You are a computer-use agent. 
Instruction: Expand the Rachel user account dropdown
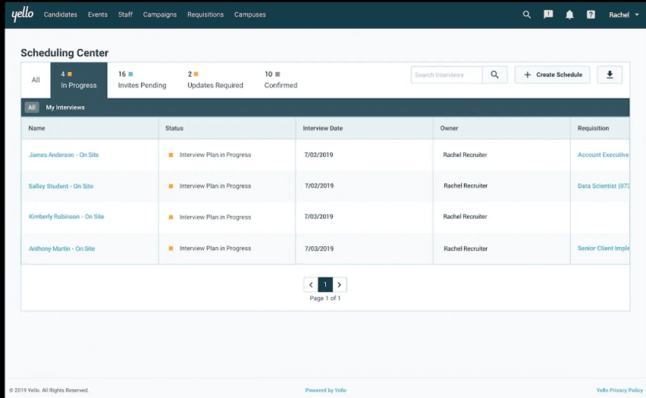(624, 14)
